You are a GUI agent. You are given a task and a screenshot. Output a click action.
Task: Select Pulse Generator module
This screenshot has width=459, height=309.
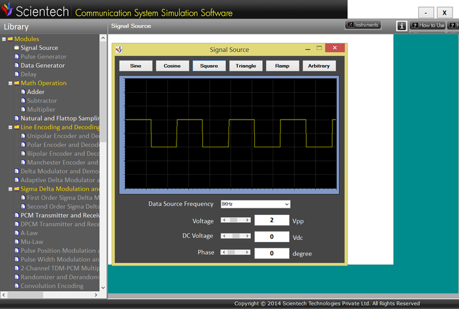(43, 57)
